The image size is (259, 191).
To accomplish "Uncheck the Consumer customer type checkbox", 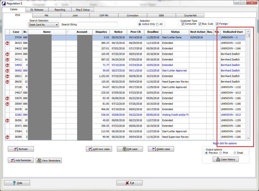I will tap(183, 24).
